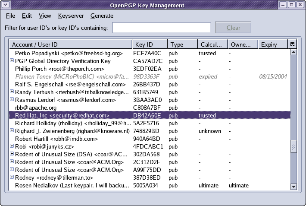Click key ID 387D38ED

click(147, 177)
